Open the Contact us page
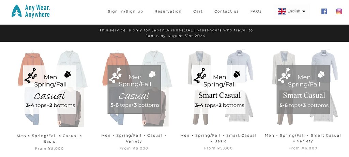The width and height of the screenshot is (349, 157). coord(226,11)
